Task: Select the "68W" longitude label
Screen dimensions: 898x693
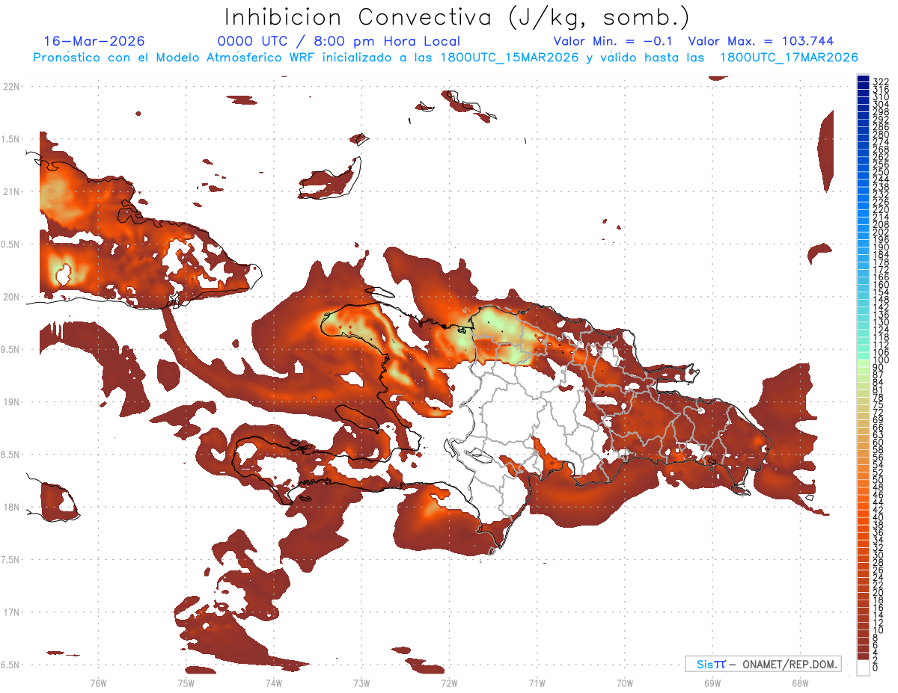Action: pos(800,683)
